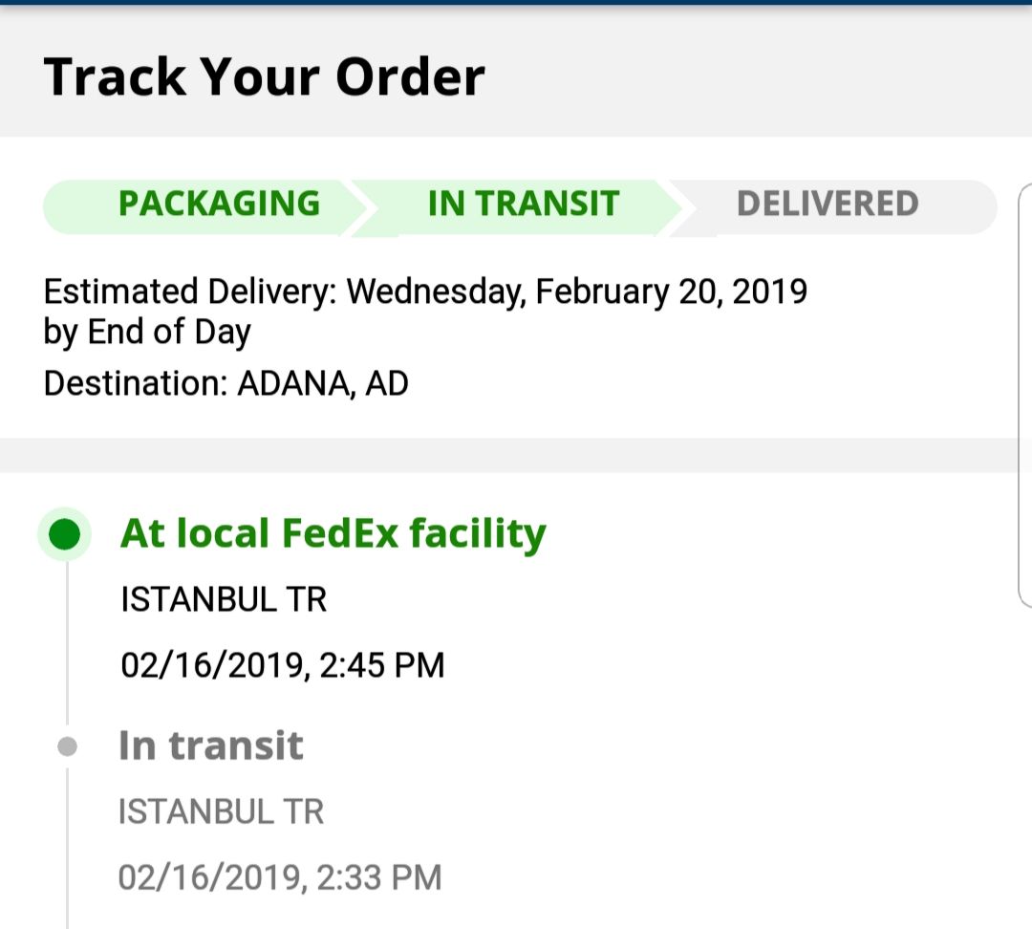Click the gray In transit timeline dot
The height and width of the screenshot is (929, 1032).
(67, 746)
